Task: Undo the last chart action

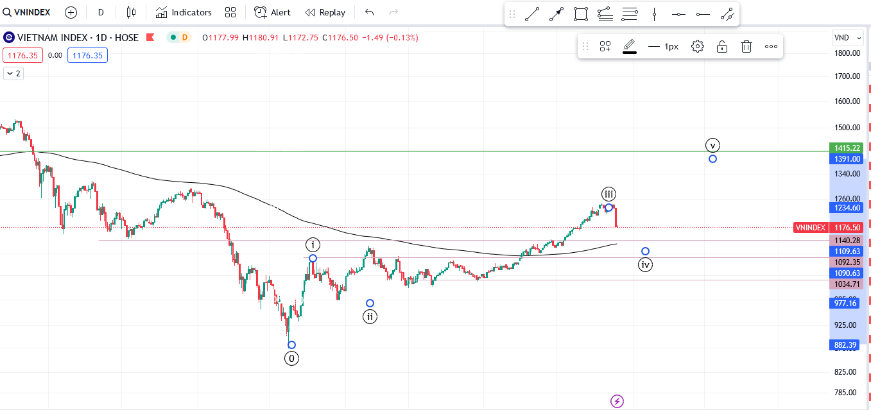Action: (369, 12)
